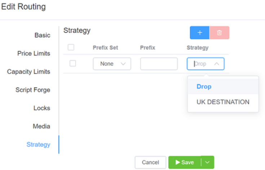This screenshot has height=170, width=265.
Task: Click the blue plus add-row button
Action: tap(199, 33)
